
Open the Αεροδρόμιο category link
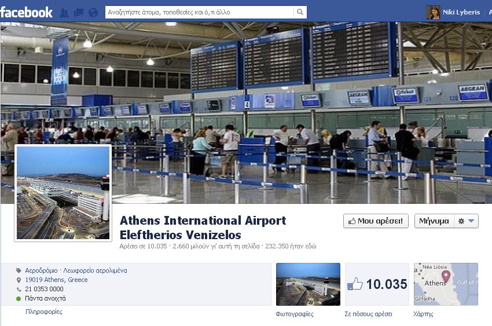tap(42, 270)
